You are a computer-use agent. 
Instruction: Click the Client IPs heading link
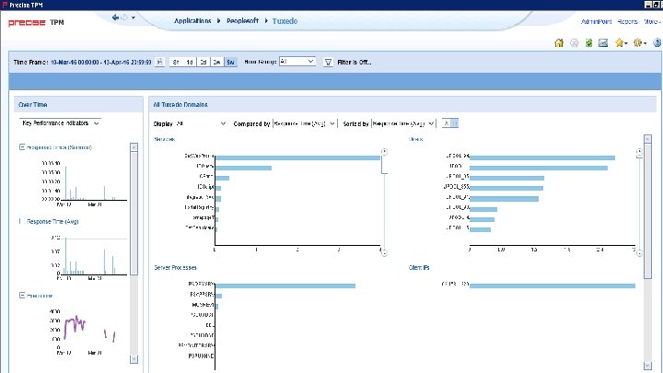[419, 268]
